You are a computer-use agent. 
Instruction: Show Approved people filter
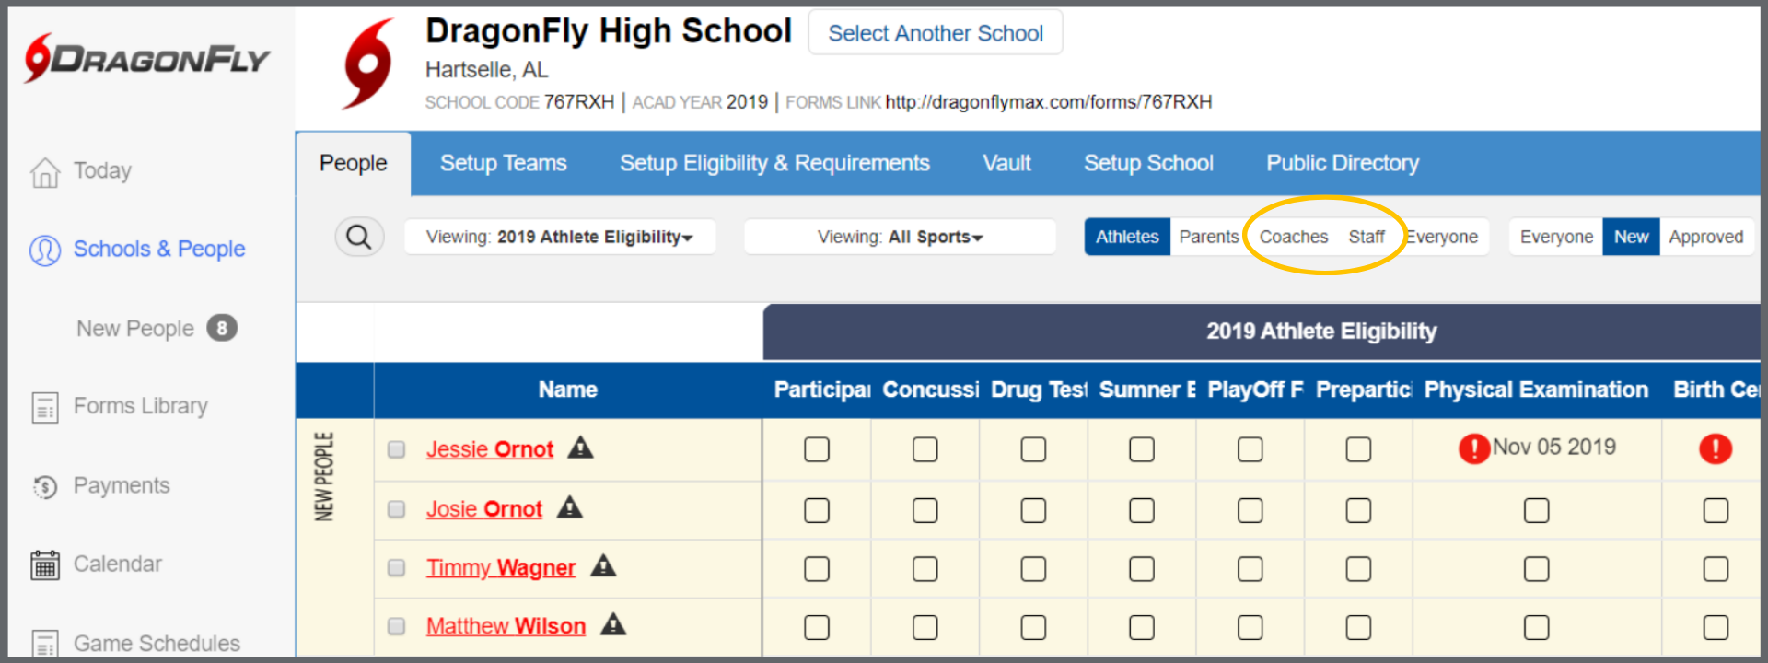pos(1705,237)
